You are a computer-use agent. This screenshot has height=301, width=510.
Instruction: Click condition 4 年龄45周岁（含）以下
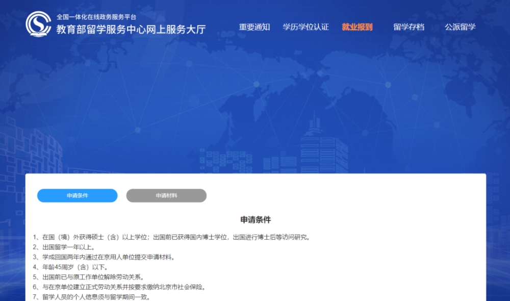[71, 267]
